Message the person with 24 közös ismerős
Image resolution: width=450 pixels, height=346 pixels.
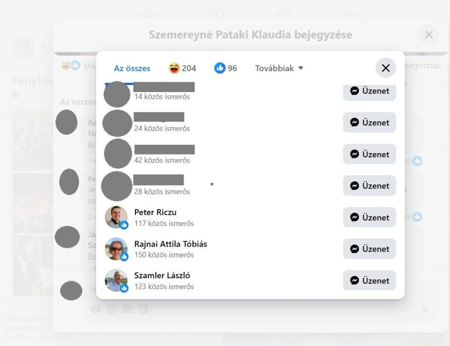[x=370, y=122]
